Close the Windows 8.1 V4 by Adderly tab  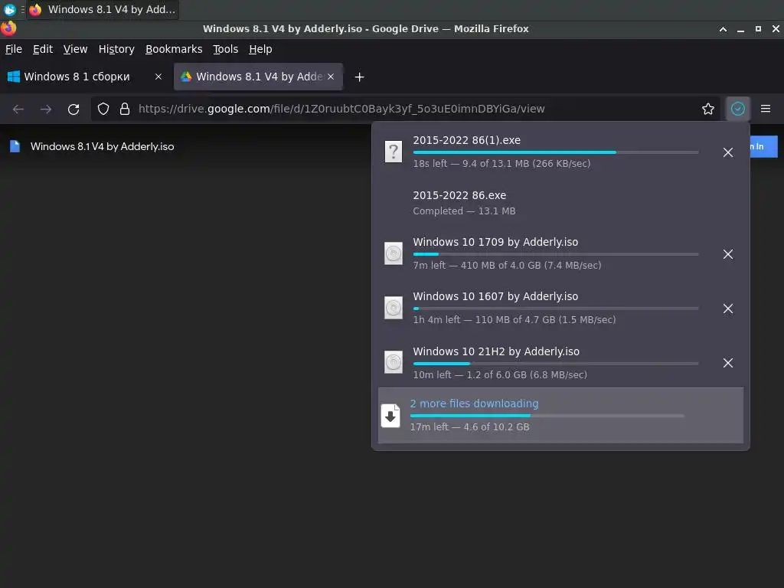pos(331,77)
